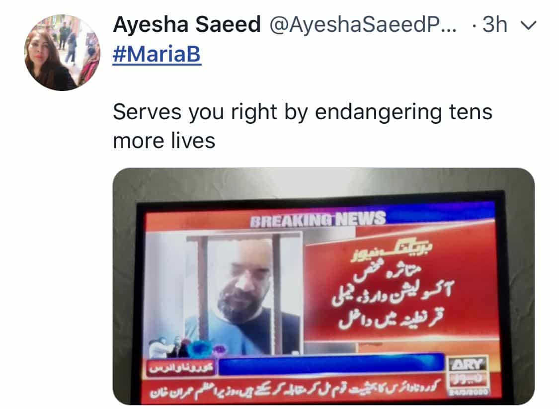
Task: Click the Urdu ticker at image bottom
Action: pyautogui.click(x=295, y=388)
